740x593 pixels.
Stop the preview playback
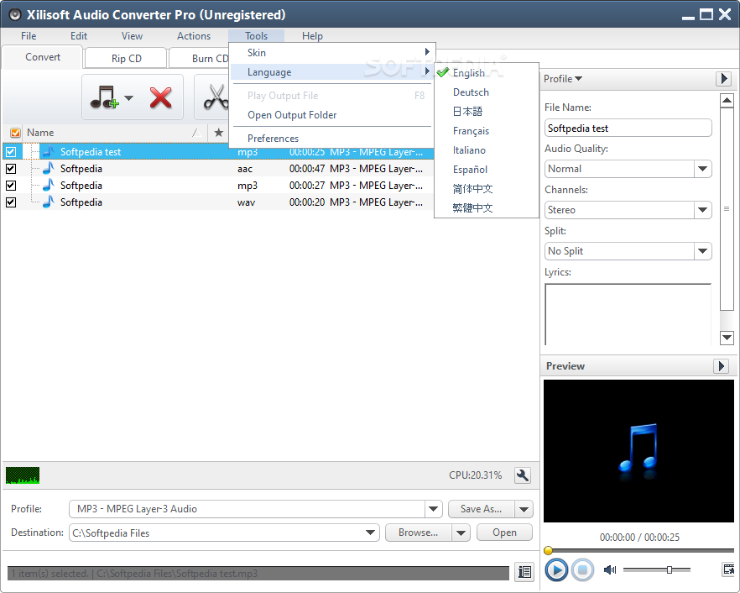click(x=582, y=569)
